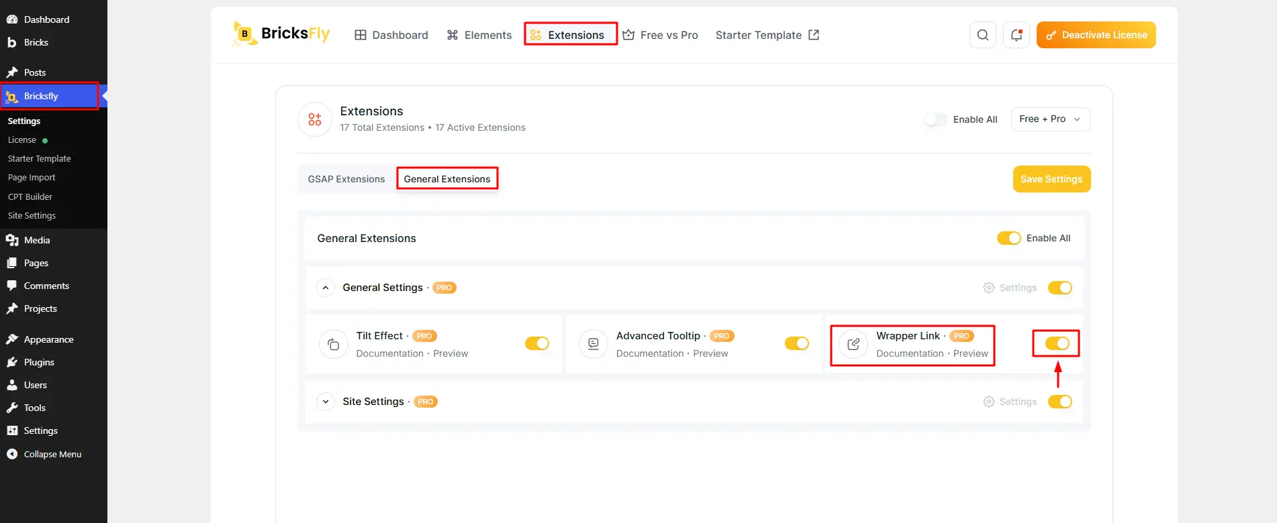Image resolution: width=1277 pixels, height=523 pixels.
Task: Disable the Wrapper Link toggle
Action: point(1057,343)
